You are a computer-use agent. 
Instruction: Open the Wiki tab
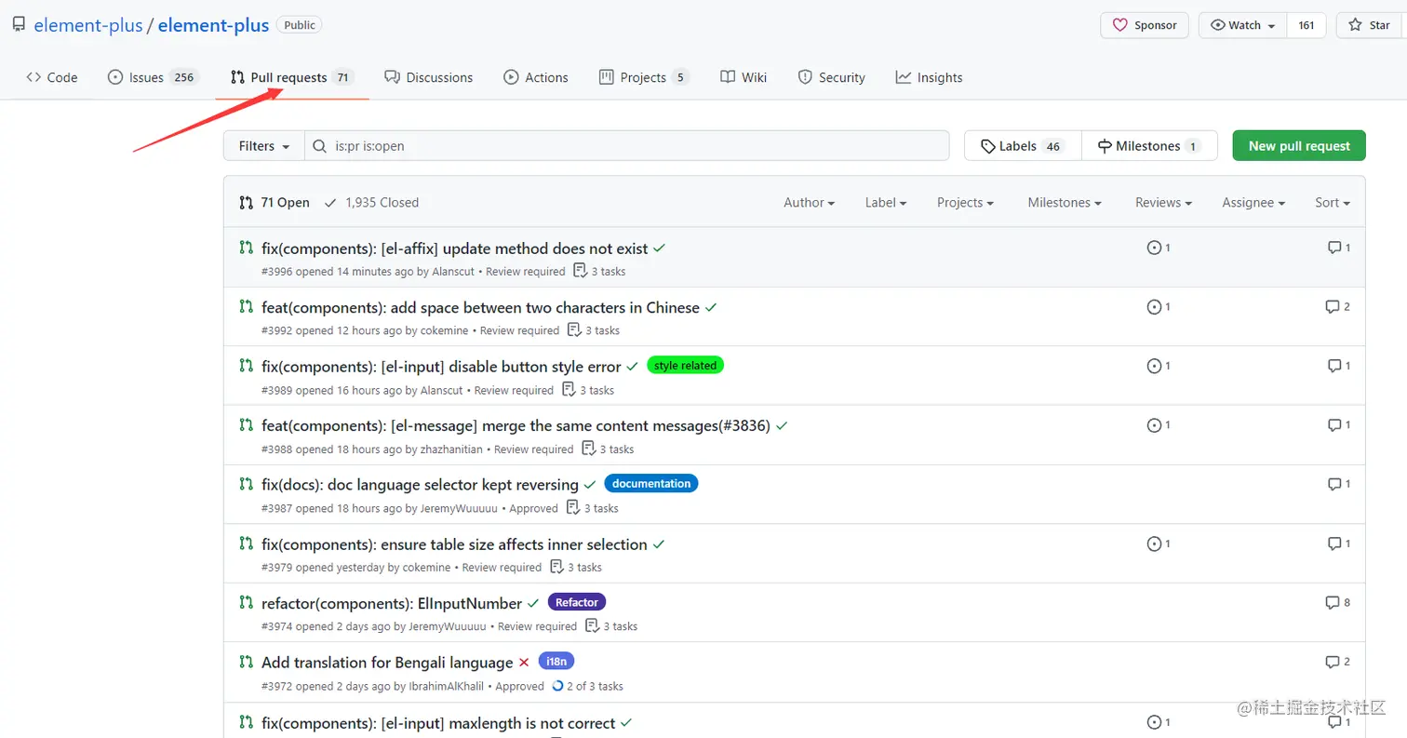pyautogui.click(x=744, y=77)
